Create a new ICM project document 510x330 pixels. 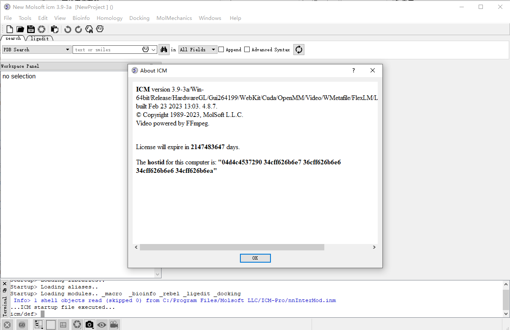pos(9,29)
